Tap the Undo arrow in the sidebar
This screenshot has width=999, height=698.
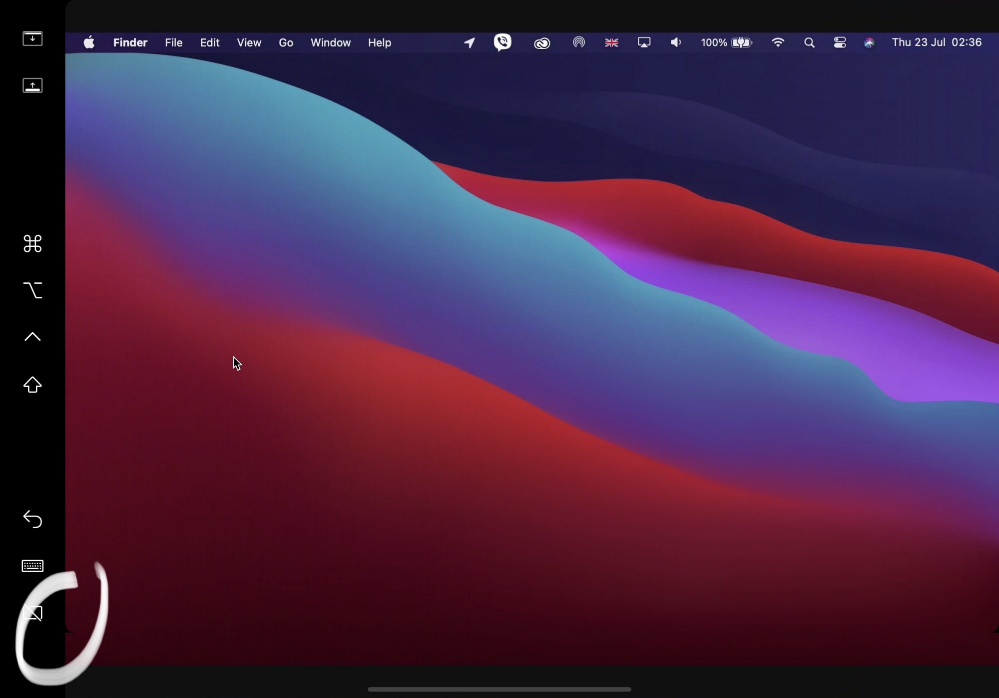[32, 519]
